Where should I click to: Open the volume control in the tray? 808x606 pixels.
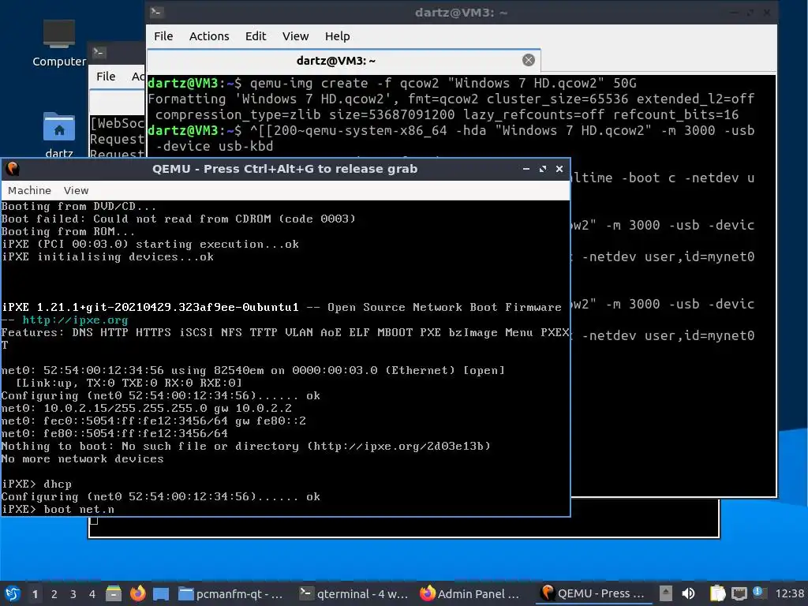[688, 593]
